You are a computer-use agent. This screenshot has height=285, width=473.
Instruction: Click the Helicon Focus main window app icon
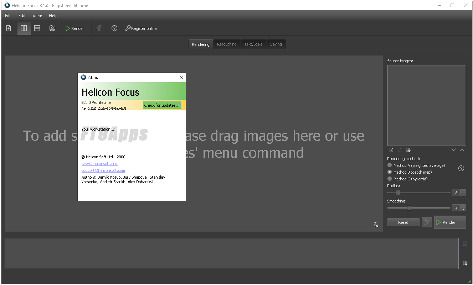(7, 5)
